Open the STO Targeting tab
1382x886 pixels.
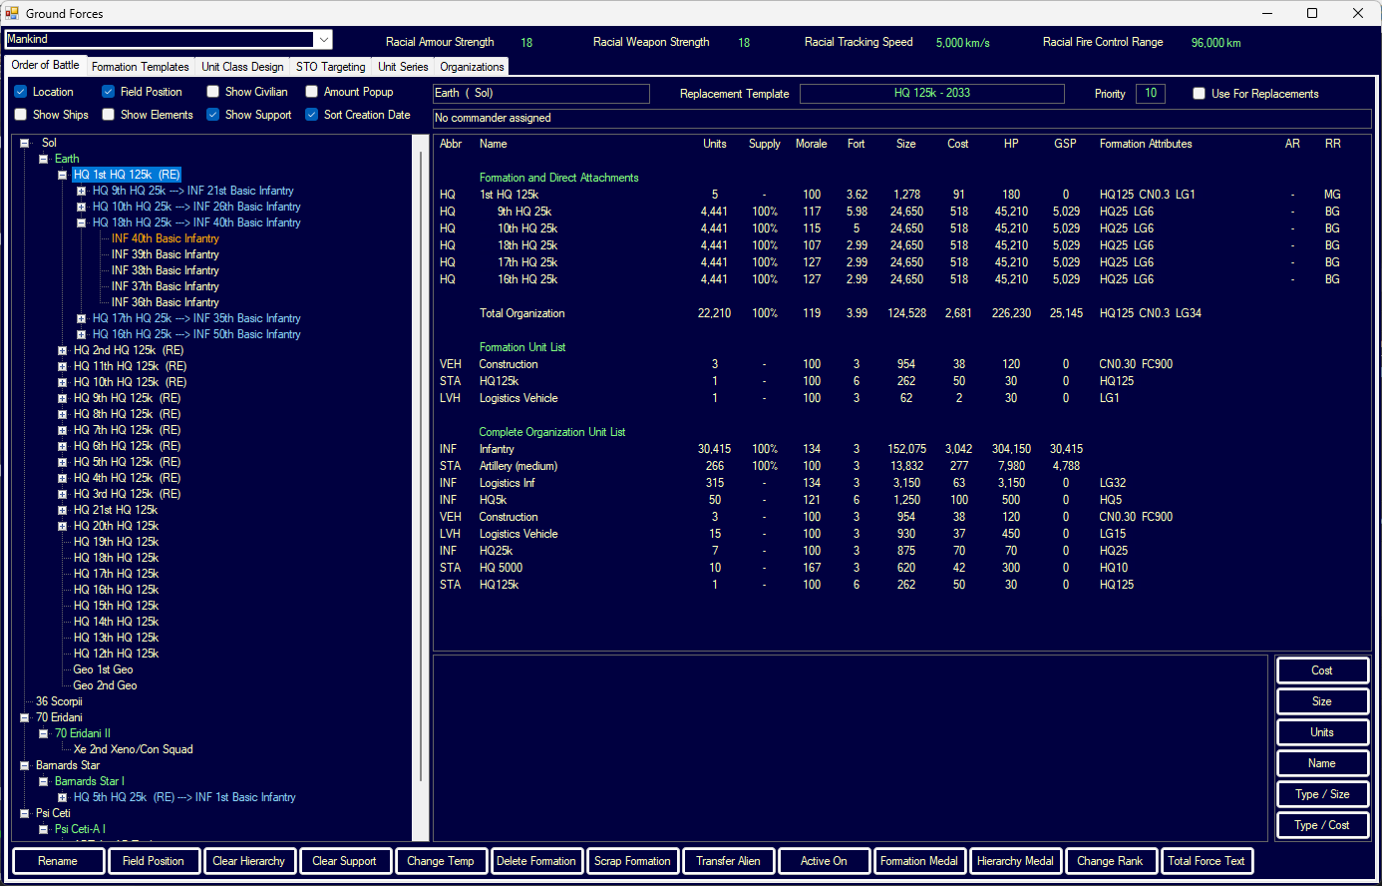point(330,67)
